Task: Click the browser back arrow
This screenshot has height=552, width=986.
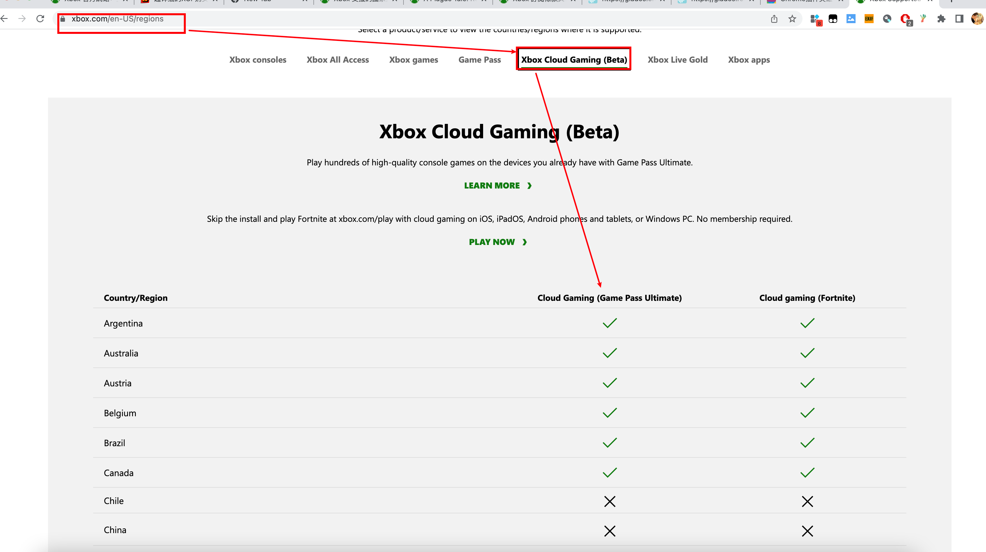Action: 5,18
